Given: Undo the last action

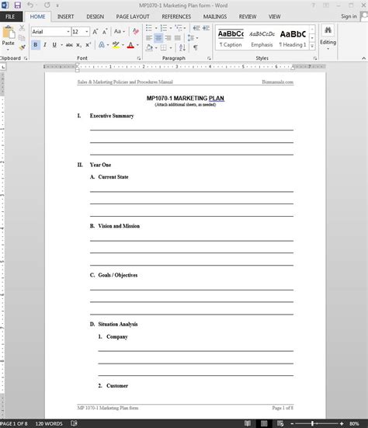Looking at the screenshot, I should (x=30, y=5).
